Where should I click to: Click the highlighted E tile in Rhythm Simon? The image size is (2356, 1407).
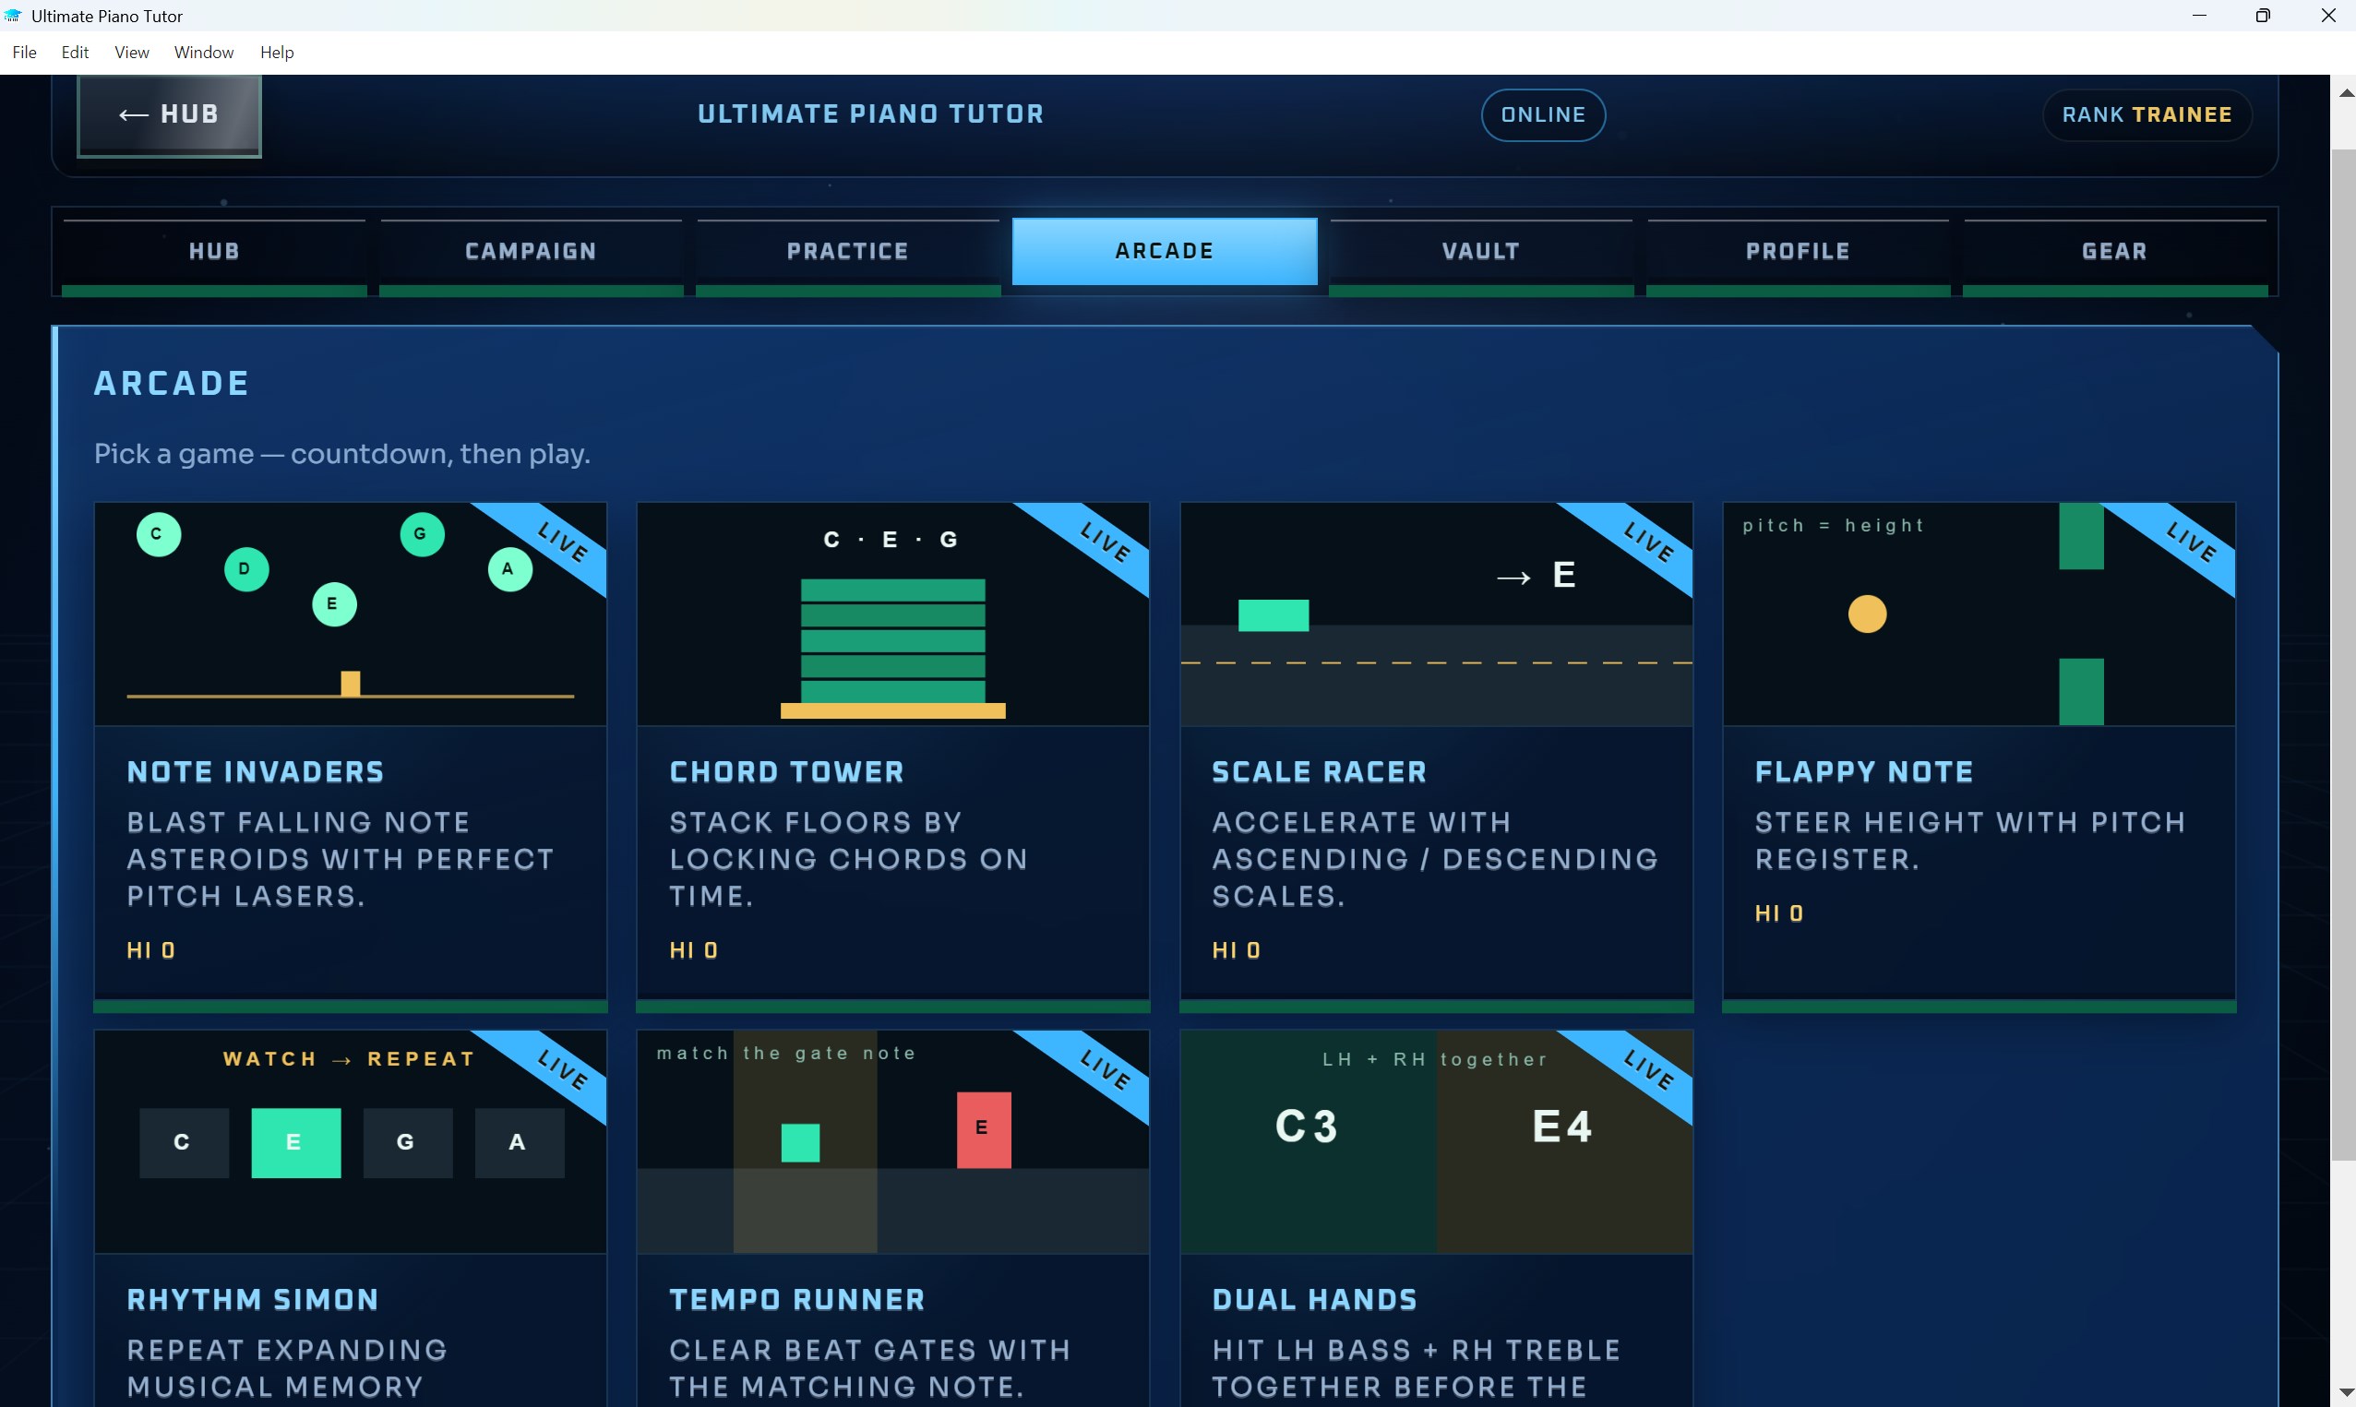click(x=296, y=1142)
